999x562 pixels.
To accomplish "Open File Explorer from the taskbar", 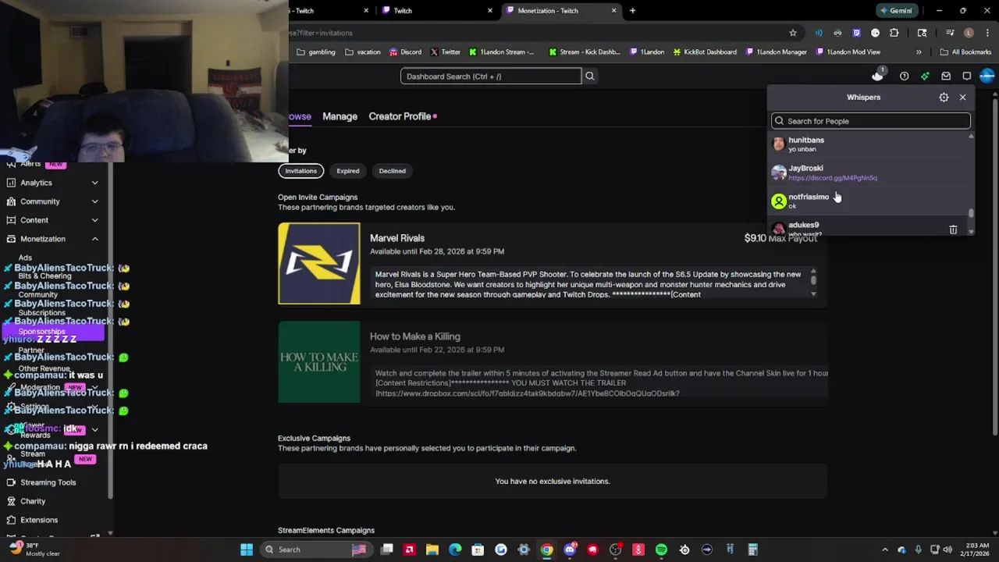I will pyautogui.click(x=432, y=550).
